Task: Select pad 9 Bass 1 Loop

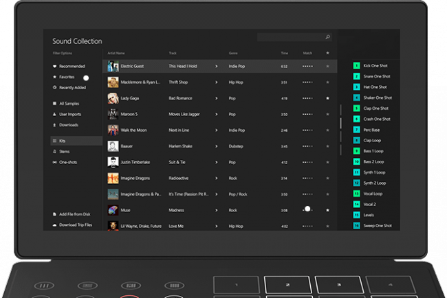Action: 369,151
